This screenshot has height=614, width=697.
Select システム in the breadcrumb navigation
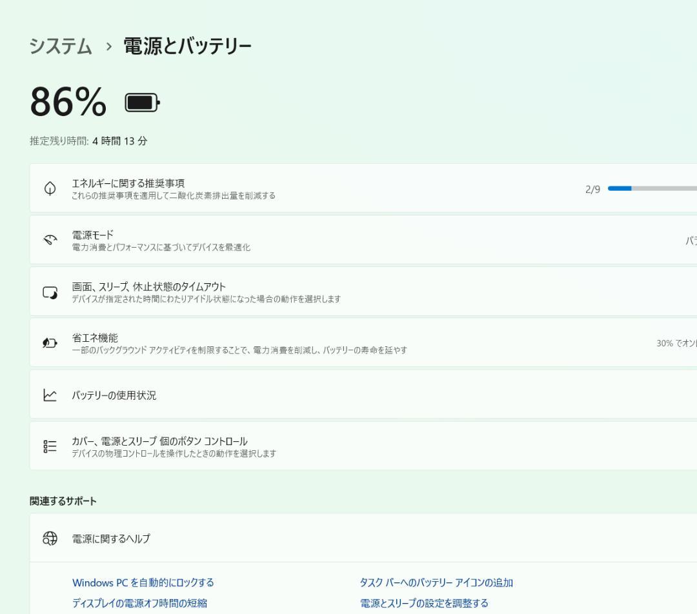pos(60,45)
